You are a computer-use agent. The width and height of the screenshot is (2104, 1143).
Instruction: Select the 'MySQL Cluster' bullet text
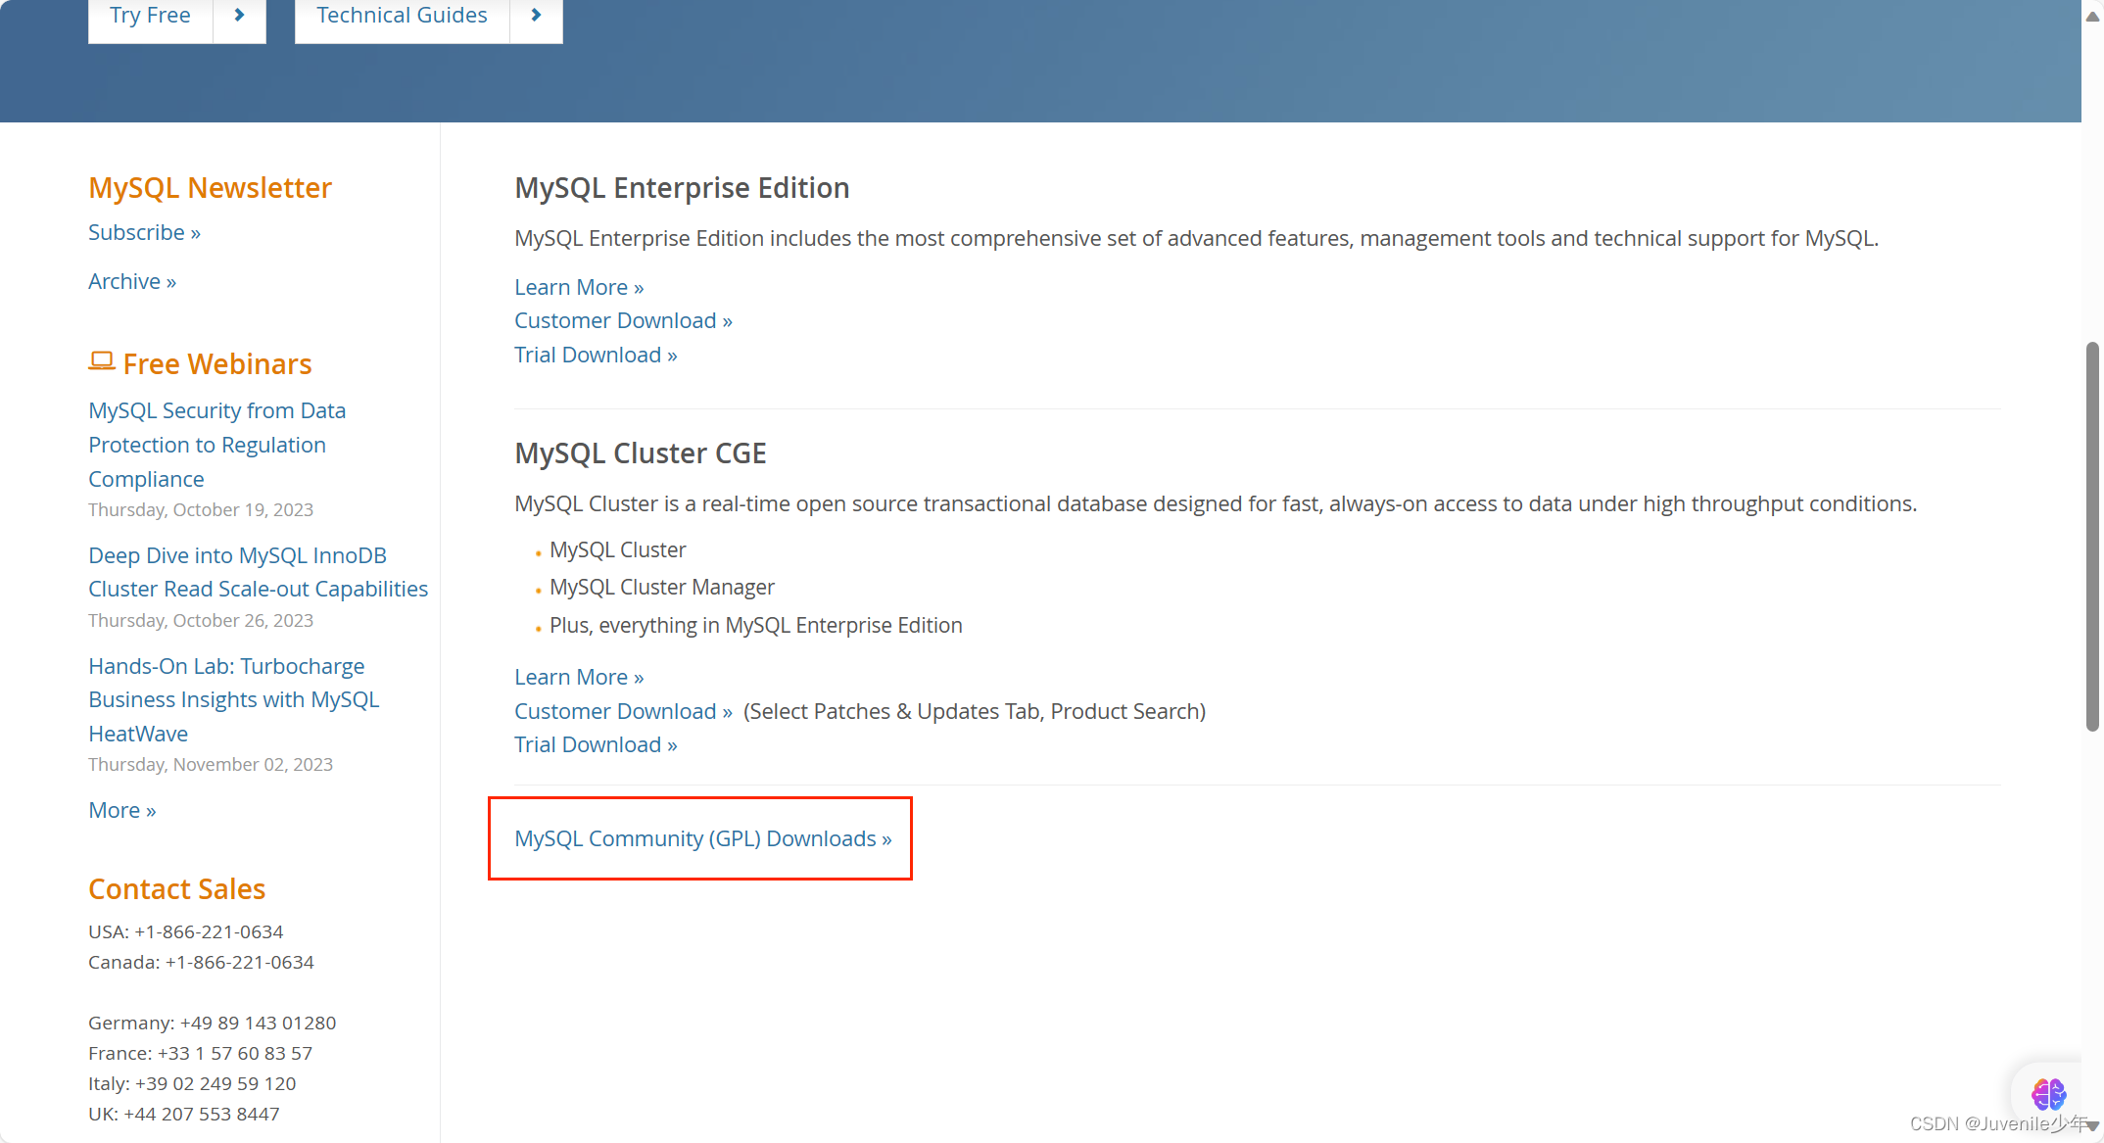(x=617, y=549)
